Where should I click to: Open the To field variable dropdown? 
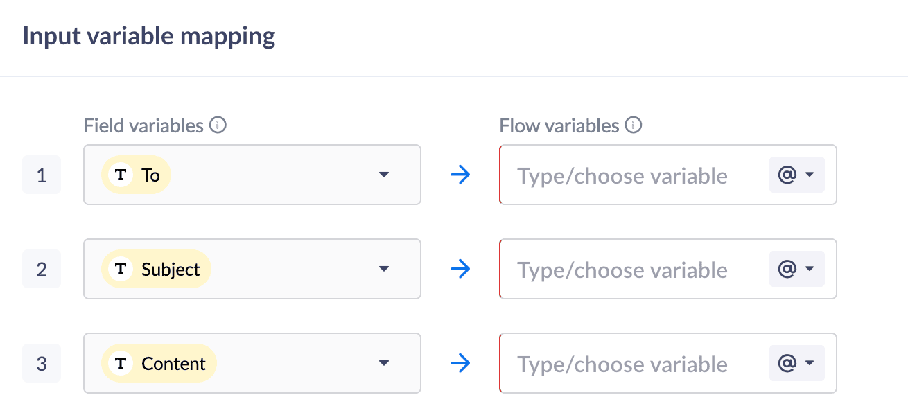(385, 175)
